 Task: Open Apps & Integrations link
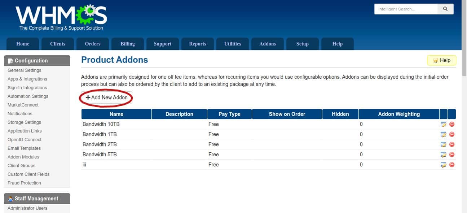[27, 79]
